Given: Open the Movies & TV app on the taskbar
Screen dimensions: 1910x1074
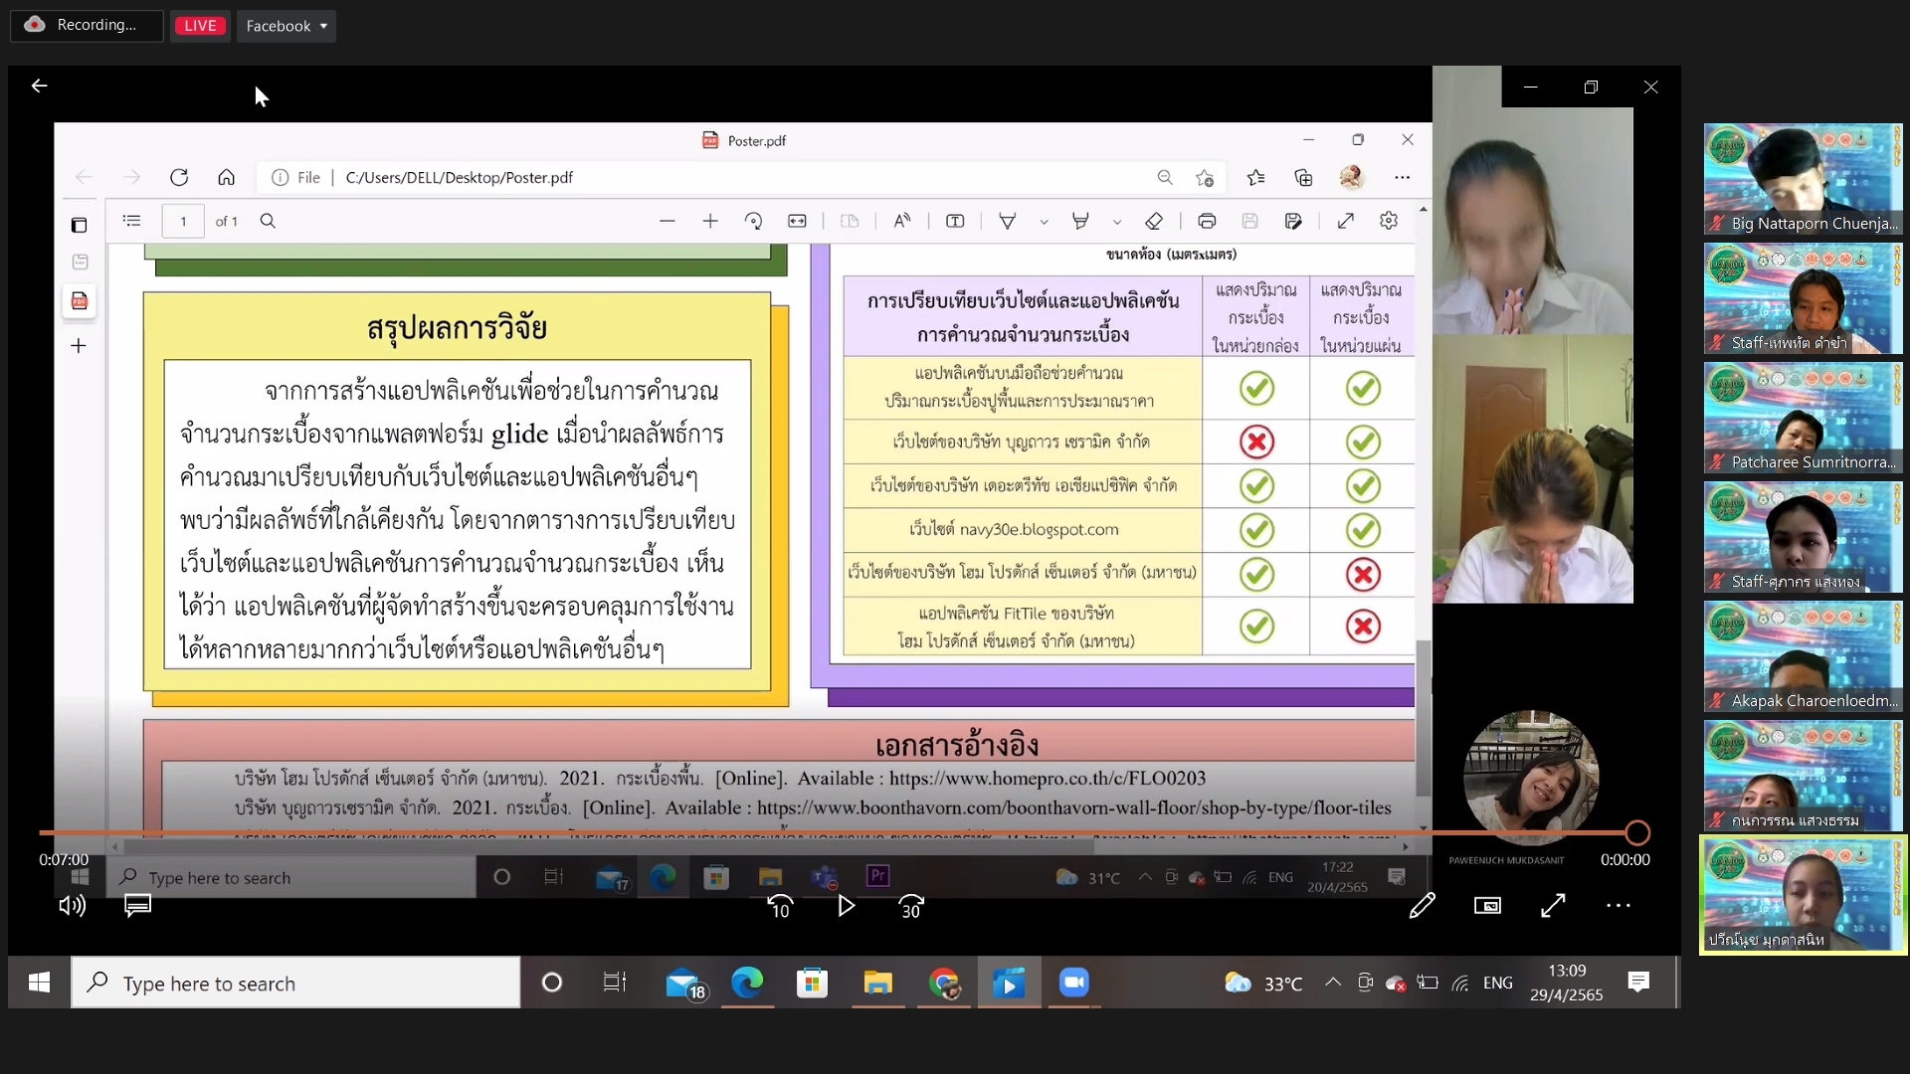Looking at the screenshot, I should coord(1010,983).
